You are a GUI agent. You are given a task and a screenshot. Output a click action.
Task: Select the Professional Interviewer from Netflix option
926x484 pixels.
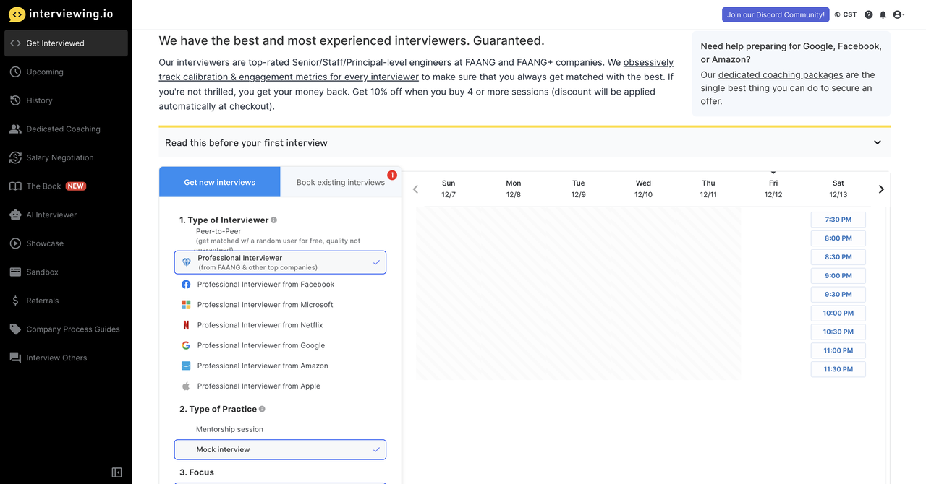(260, 325)
